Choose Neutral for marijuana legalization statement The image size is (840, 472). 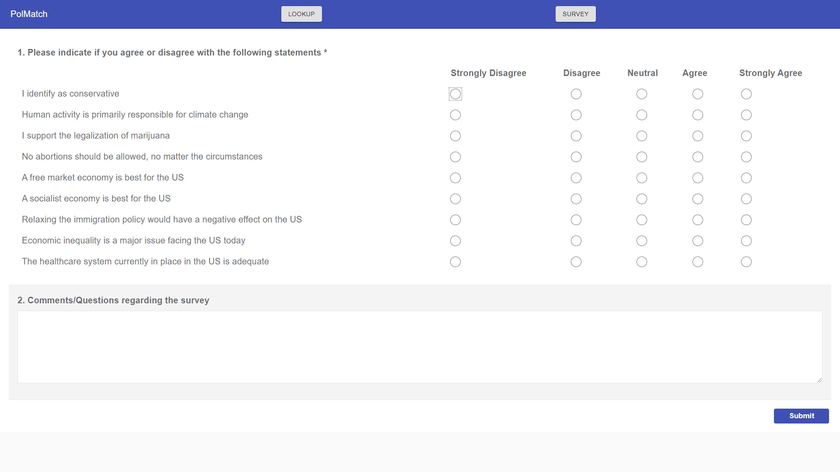(x=641, y=136)
